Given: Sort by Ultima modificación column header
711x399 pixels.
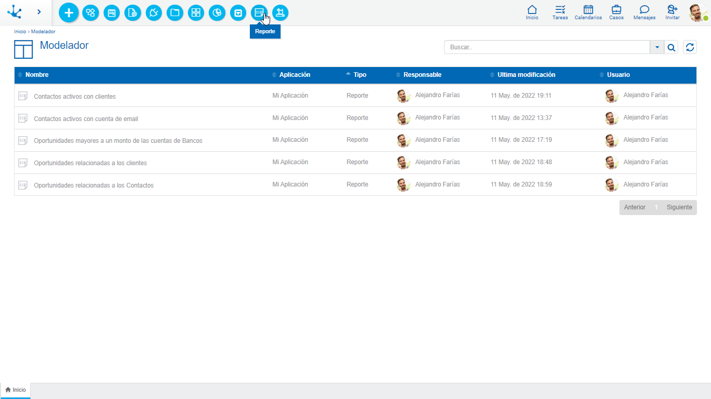Looking at the screenshot, I should 526,75.
